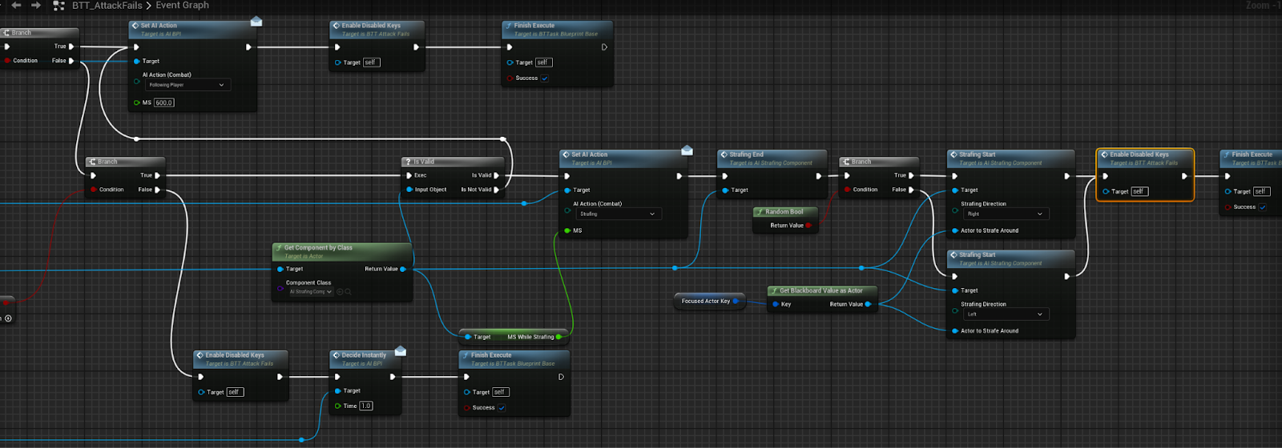Click the MS value field showing 600.0

coord(164,102)
